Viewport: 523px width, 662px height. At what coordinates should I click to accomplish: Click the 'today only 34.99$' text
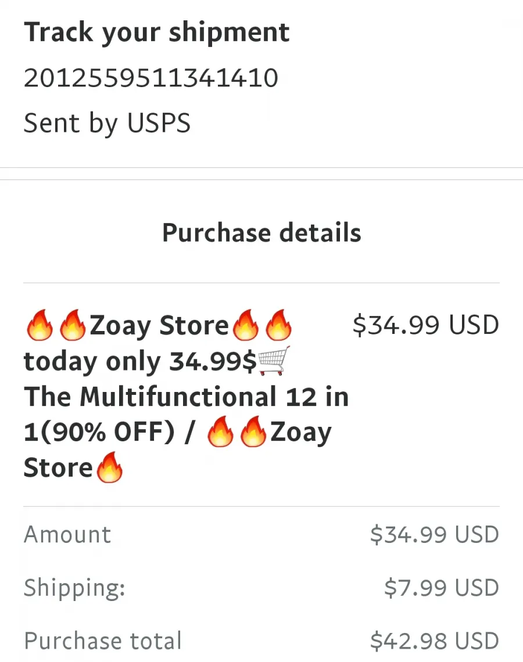pyautogui.click(x=140, y=362)
